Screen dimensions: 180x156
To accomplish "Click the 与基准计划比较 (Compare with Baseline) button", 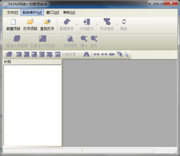I will click(42, 39).
